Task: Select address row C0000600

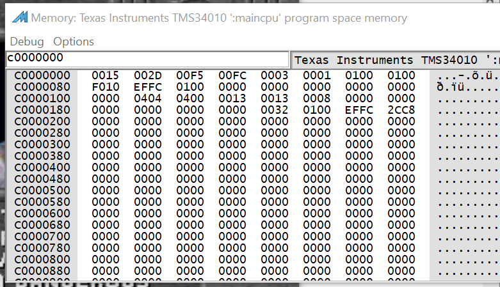Action: click(42, 213)
